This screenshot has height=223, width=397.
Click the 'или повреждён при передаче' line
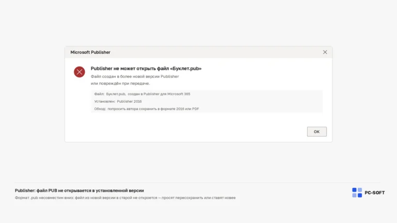coord(120,83)
